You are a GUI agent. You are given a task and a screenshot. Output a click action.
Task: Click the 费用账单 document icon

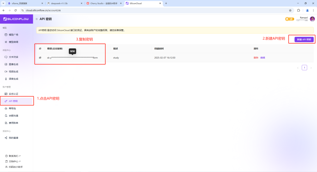point(6,123)
